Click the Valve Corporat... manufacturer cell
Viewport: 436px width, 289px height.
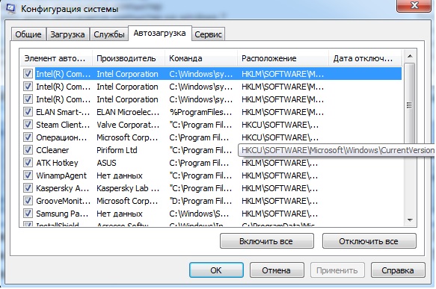(x=128, y=125)
